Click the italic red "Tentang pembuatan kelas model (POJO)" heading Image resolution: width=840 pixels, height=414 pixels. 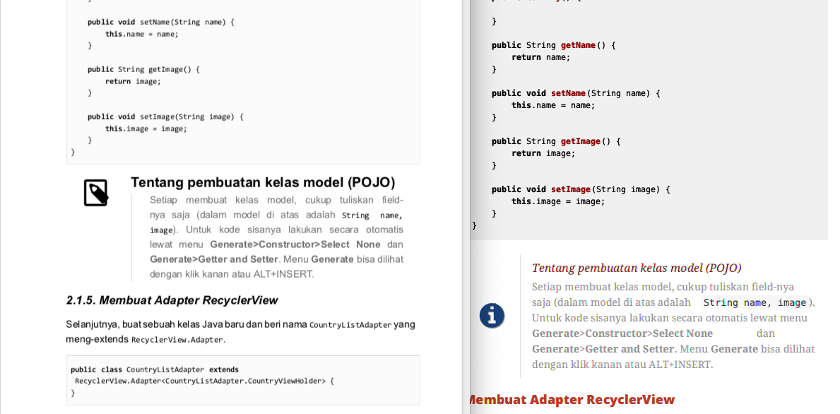(x=637, y=268)
